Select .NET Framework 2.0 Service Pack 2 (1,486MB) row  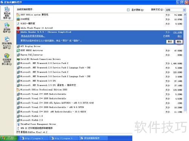pyautogui.click(x=100, y=64)
